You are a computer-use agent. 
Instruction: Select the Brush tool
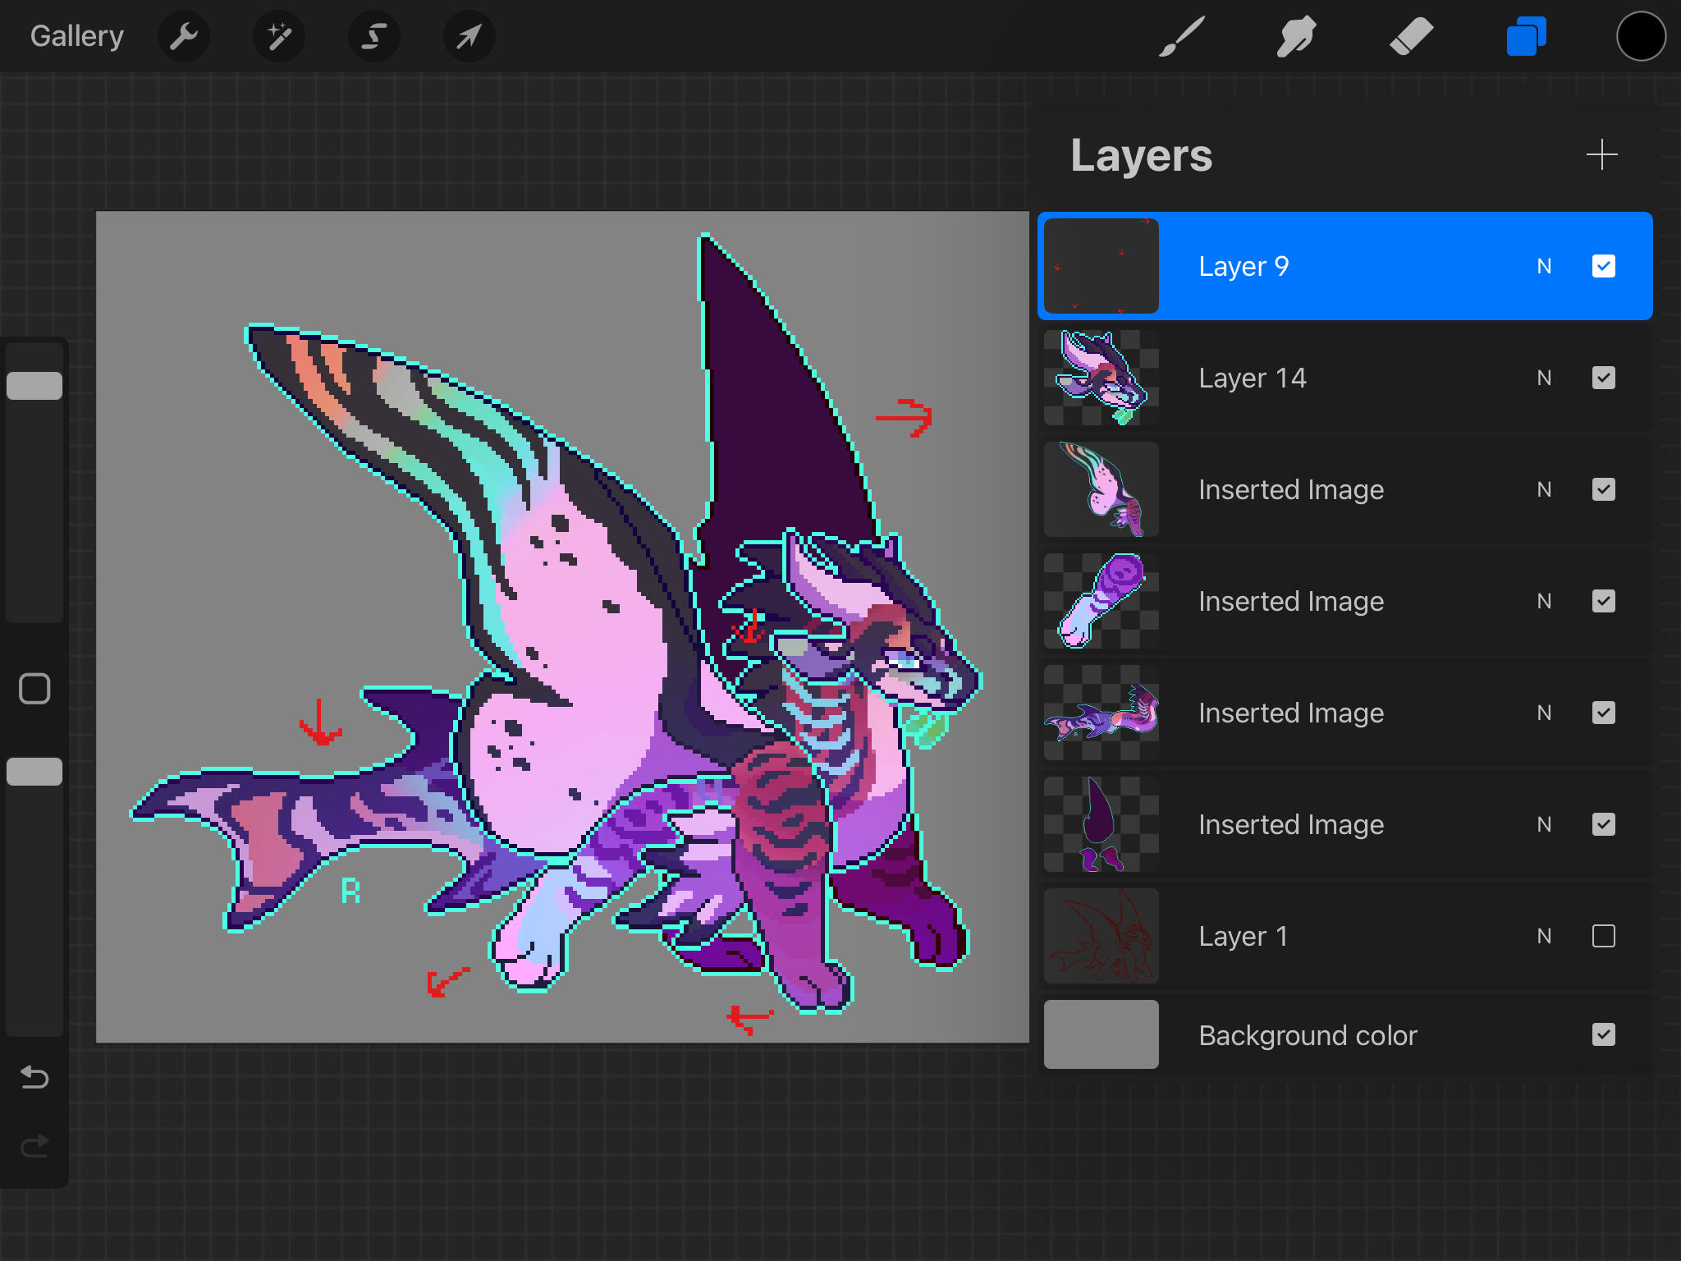click(1181, 36)
